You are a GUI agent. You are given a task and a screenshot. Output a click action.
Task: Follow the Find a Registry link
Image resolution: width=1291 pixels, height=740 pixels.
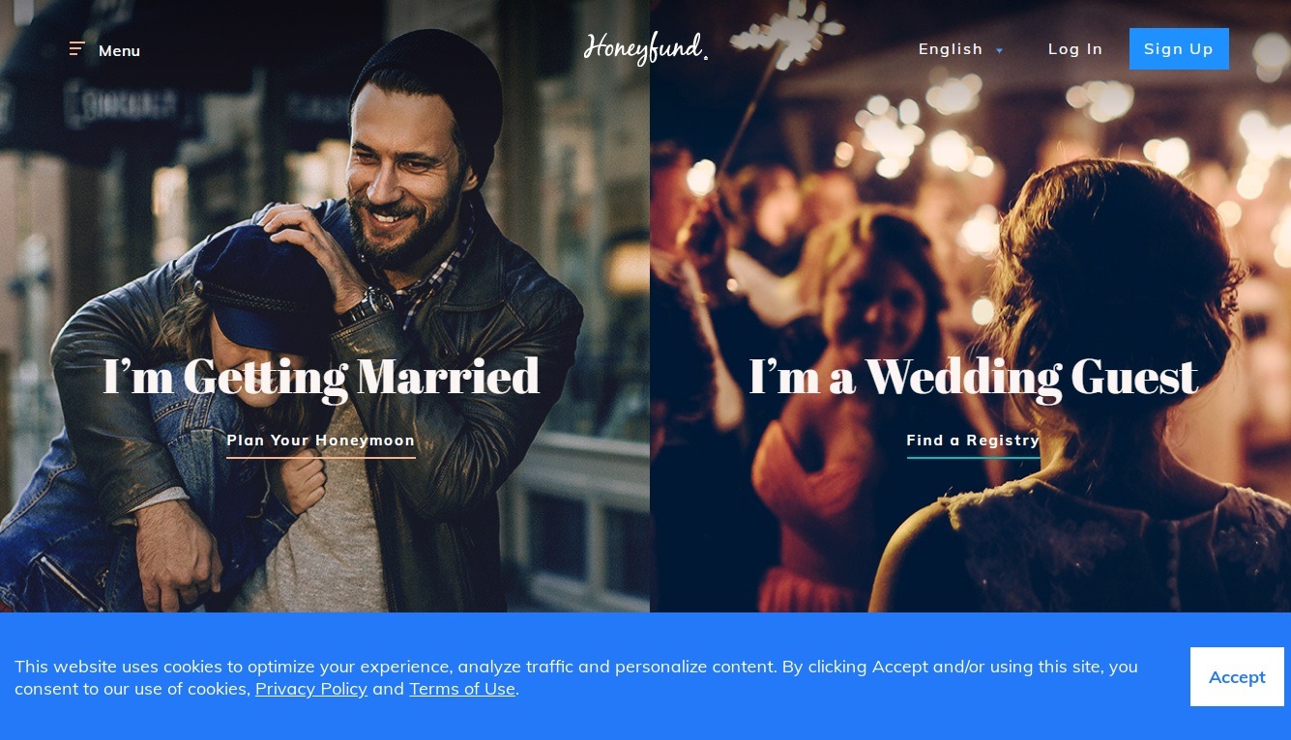tap(973, 441)
